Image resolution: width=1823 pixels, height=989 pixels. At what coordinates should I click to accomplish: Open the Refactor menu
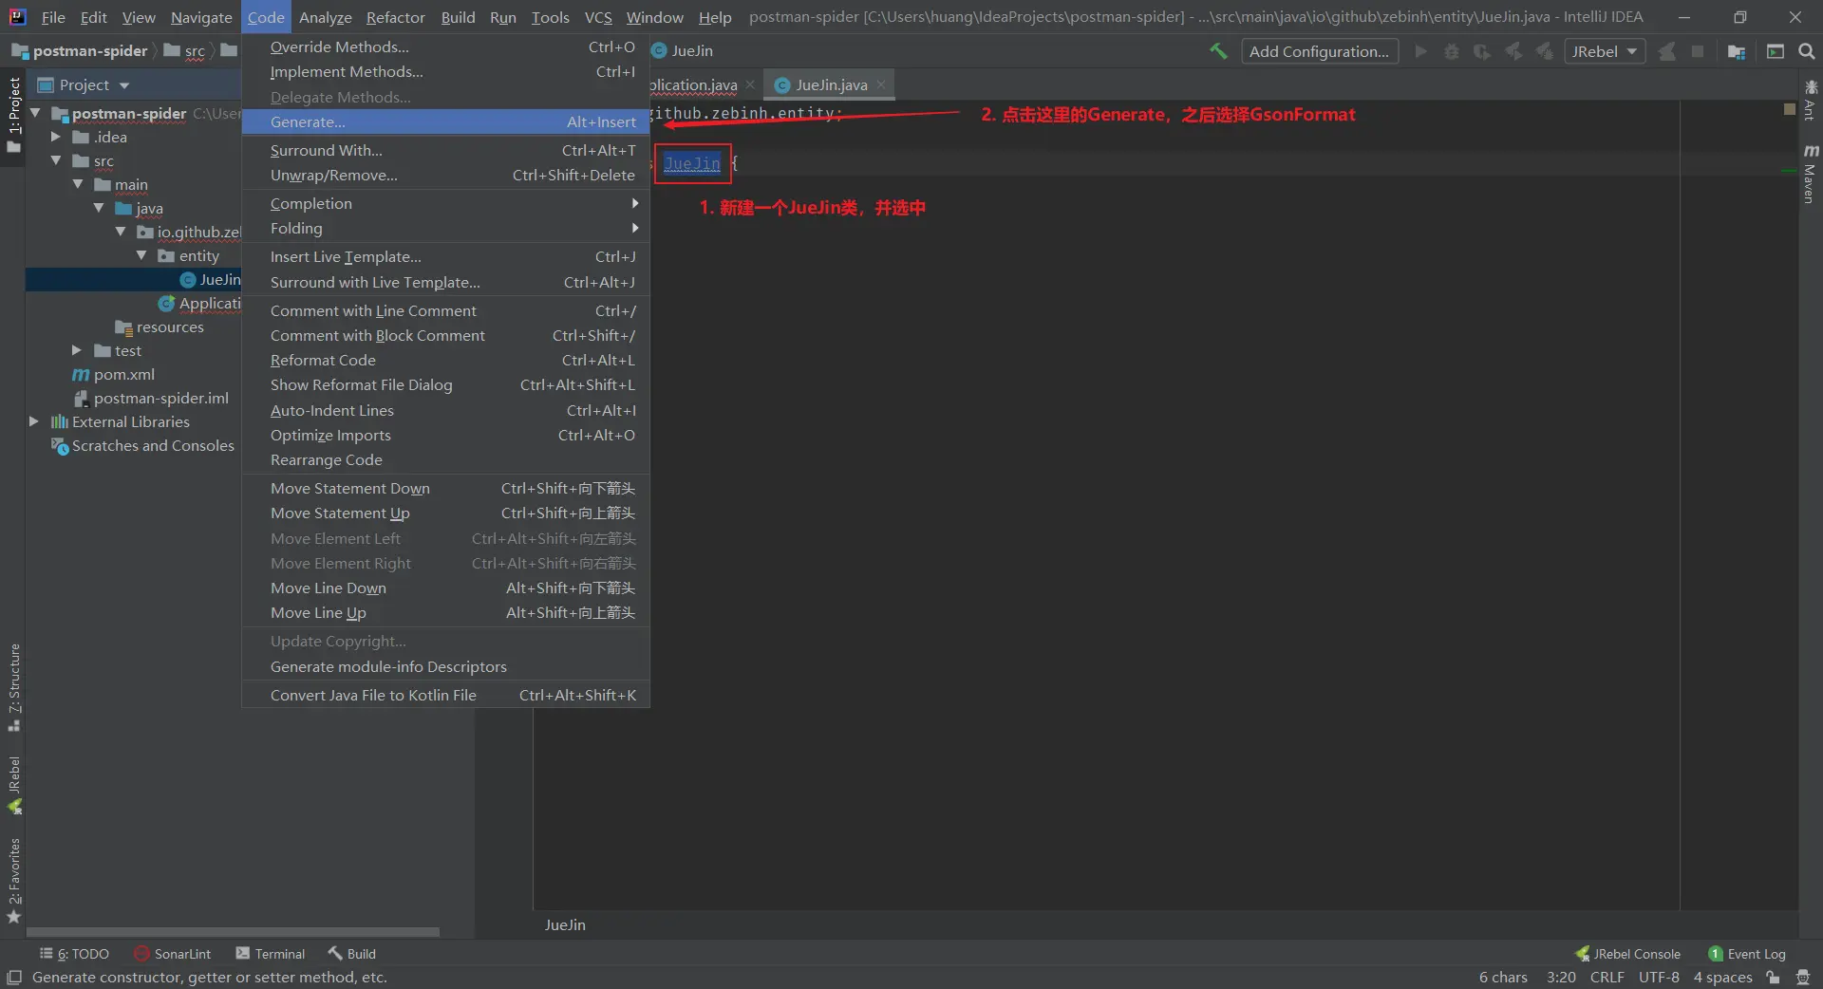tap(395, 17)
